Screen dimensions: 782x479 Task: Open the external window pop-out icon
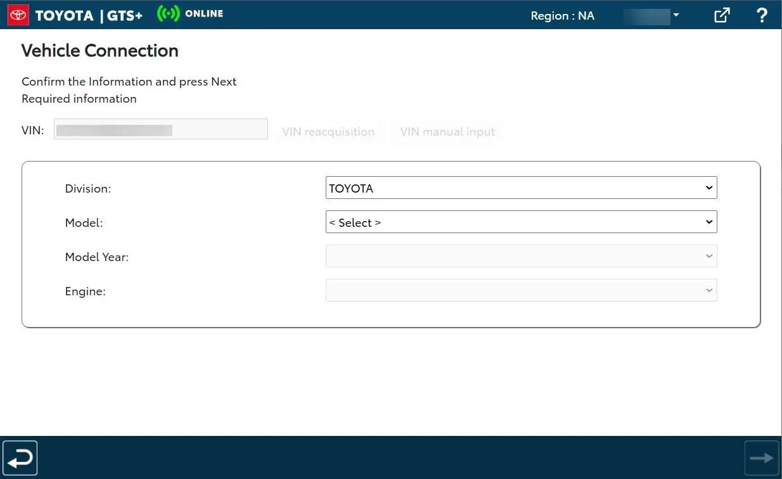(722, 15)
